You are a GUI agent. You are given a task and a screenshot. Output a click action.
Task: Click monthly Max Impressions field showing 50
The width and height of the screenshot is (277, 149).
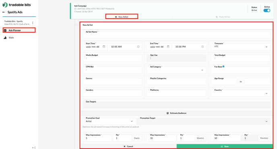[x=226, y=138]
